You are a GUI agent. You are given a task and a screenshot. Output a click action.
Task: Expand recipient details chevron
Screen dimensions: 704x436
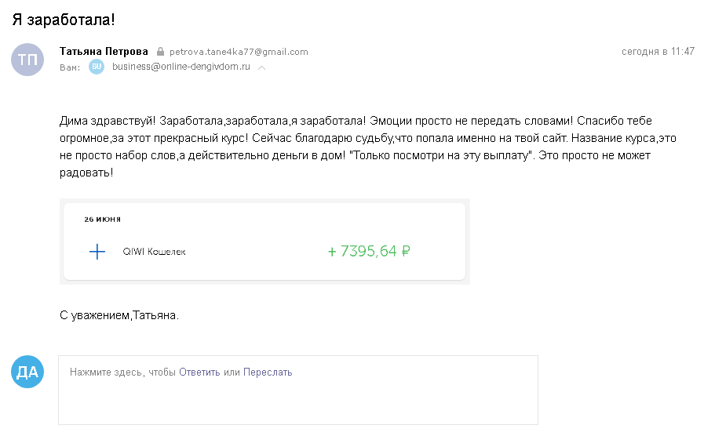point(262,67)
